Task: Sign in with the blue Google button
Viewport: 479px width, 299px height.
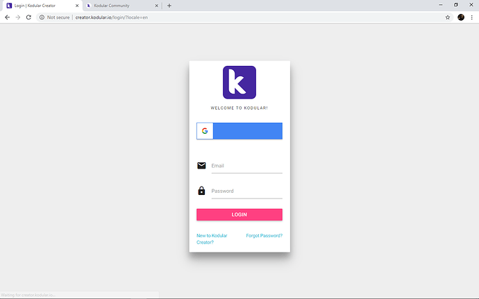Action: [x=239, y=130]
